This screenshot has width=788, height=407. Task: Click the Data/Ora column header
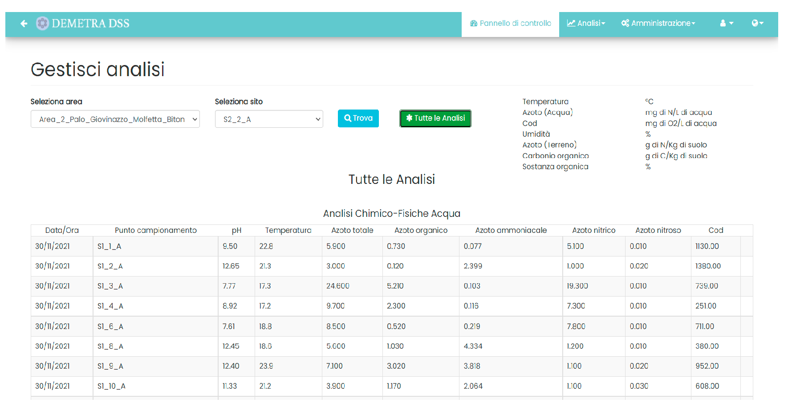62,230
